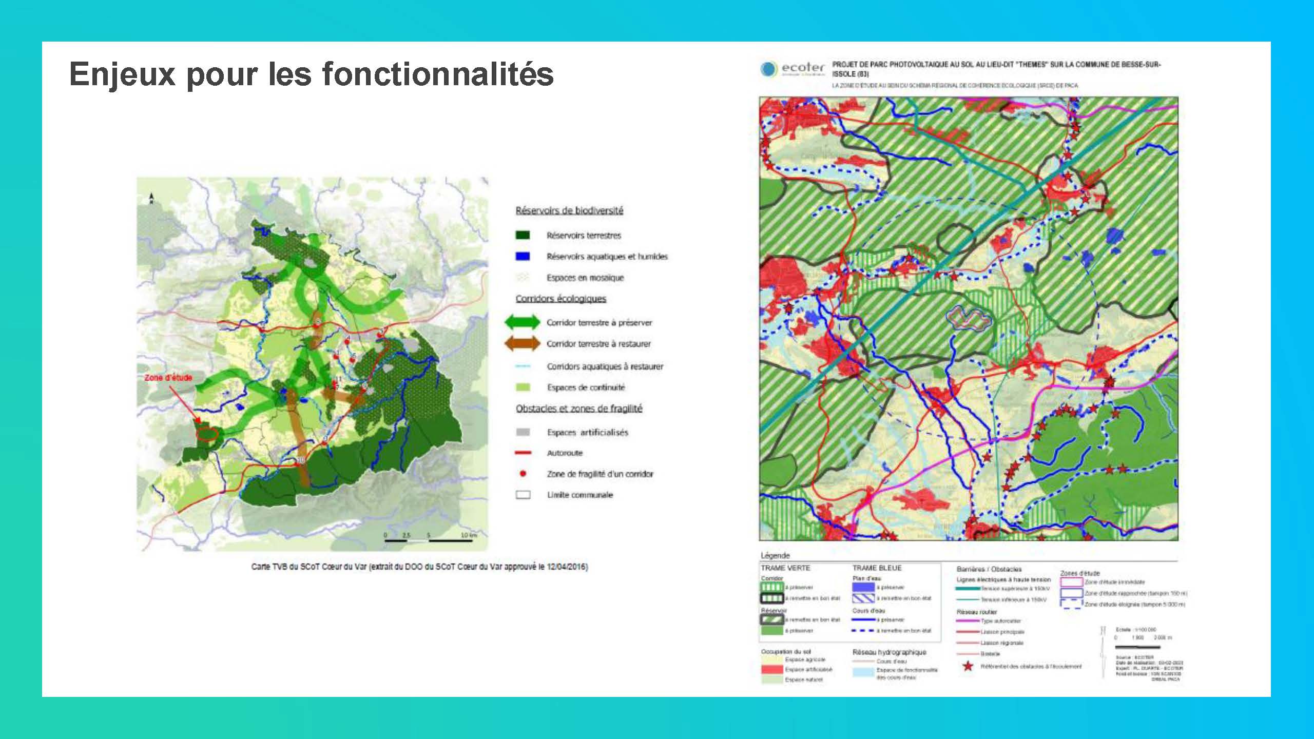Click the dark green 'Réservoirs terrestres' swatch
Image resolution: width=1314 pixels, height=739 pixels.
[523, 235]
